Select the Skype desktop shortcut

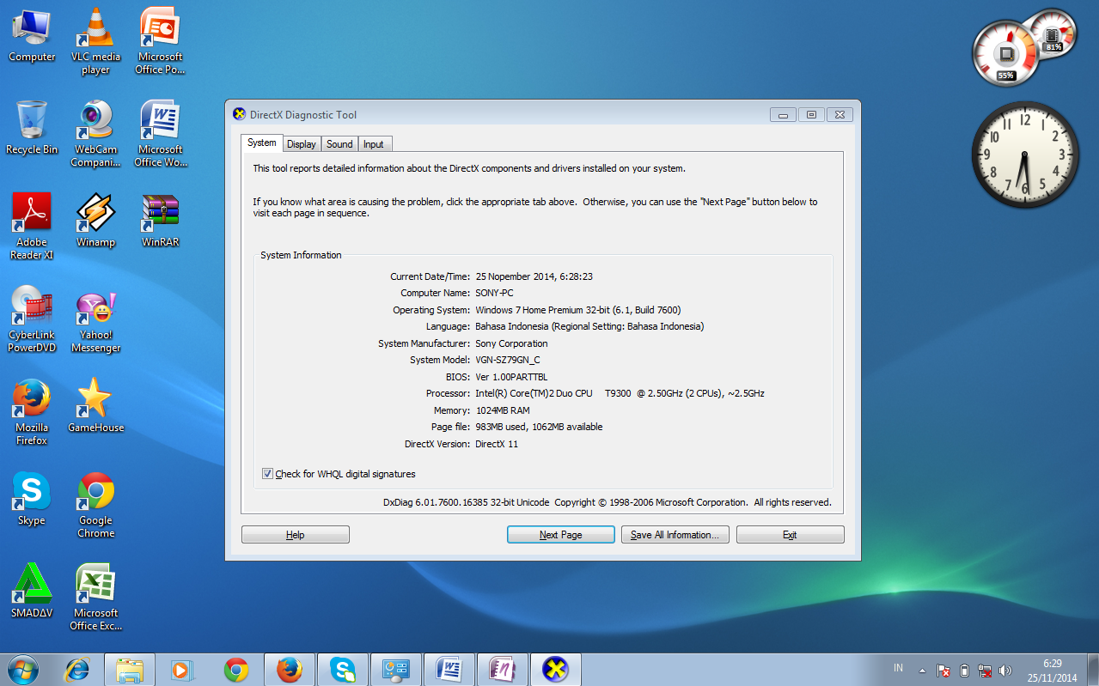click(32, 499)
